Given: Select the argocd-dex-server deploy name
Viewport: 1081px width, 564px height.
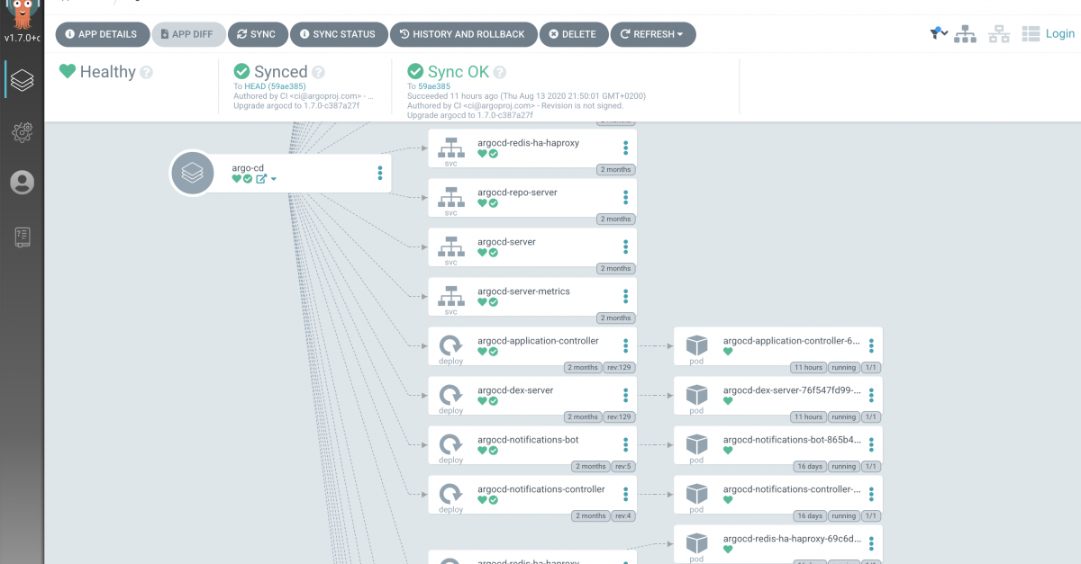Looking at the screenshot, I should 515,390.
